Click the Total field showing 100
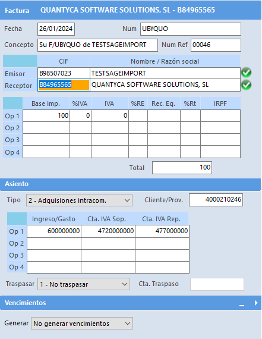Screen dimensions: 262x339 click(182, 168)
